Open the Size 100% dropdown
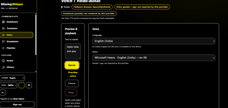228x108 pixels. [8, 85]
